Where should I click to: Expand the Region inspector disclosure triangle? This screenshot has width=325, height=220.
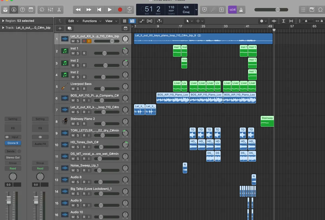point(3,21)
